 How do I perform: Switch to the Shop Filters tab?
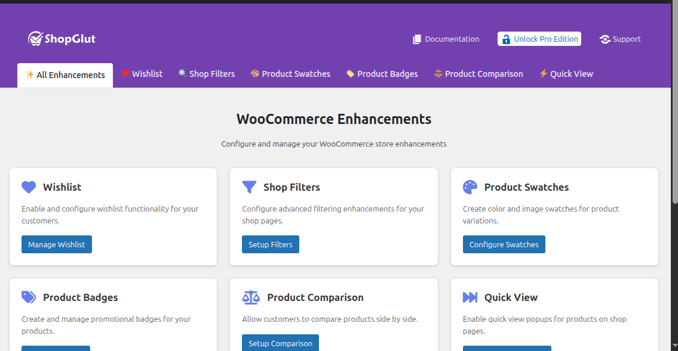(207, 74)
